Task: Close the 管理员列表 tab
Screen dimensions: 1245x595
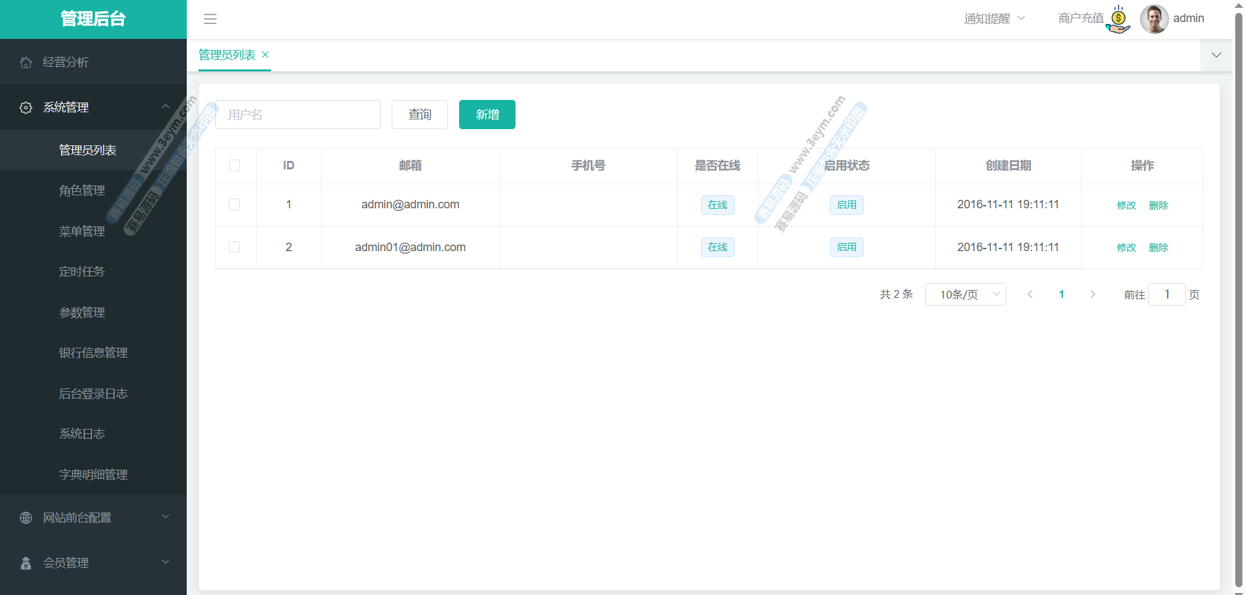Action: (x=265, y=55)
